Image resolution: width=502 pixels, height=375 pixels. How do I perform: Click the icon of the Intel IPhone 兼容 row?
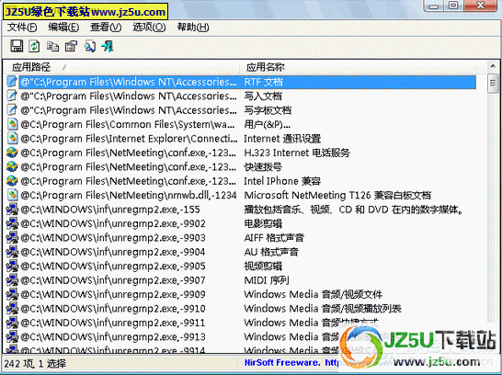[x=12, y=181]
